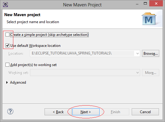Click the help question mark icon

[x=10, y=111]
